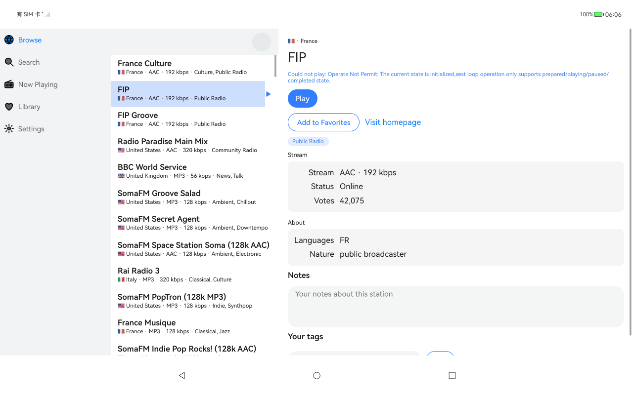Follow the Visit homepage link
This screenshot has width=633, height=395.
tap(393, 122)
